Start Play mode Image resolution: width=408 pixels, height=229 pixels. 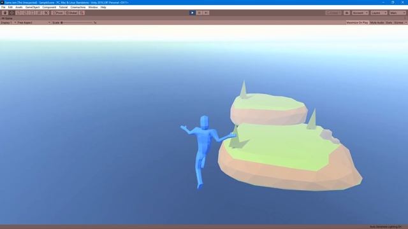coord(193,13)
